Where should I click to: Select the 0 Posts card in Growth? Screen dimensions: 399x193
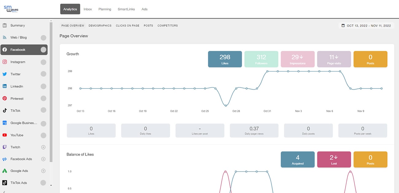(x=370, y=59)
